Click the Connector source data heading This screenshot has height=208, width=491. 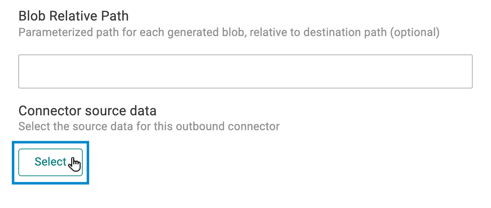(x=87, y=110)
